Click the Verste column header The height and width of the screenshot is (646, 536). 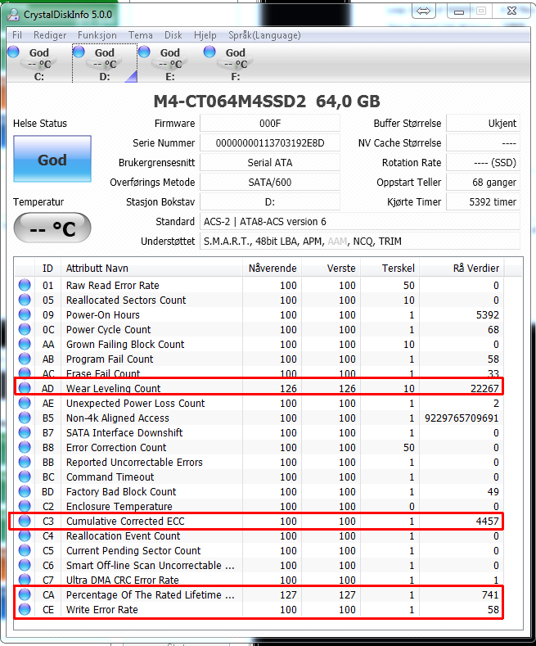pyautogui.click(x=331, y=269)
